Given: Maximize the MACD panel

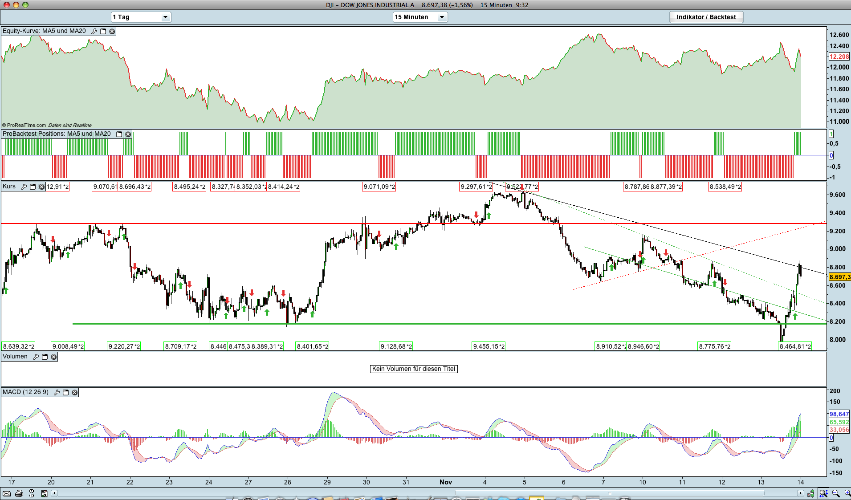Looking at the screenshot, I should 66,392.
